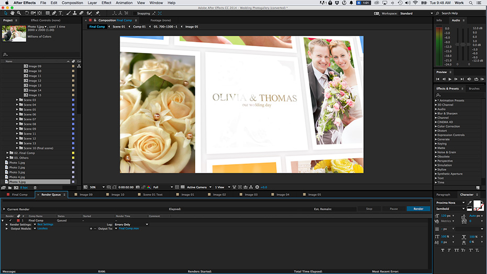The width and height of the screenshot is (487, 274).
Task: Click the Character panel eyedropper icon
Action: click(469, 203)
